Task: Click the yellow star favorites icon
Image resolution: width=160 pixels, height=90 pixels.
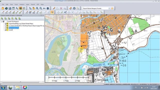Action: coord(112,8)
